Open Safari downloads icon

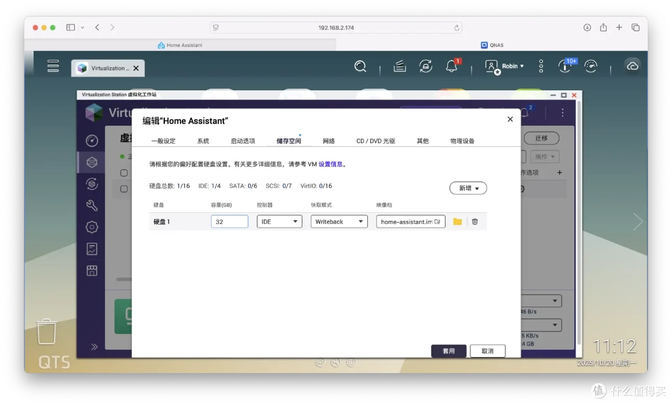(x=587, y=27)
